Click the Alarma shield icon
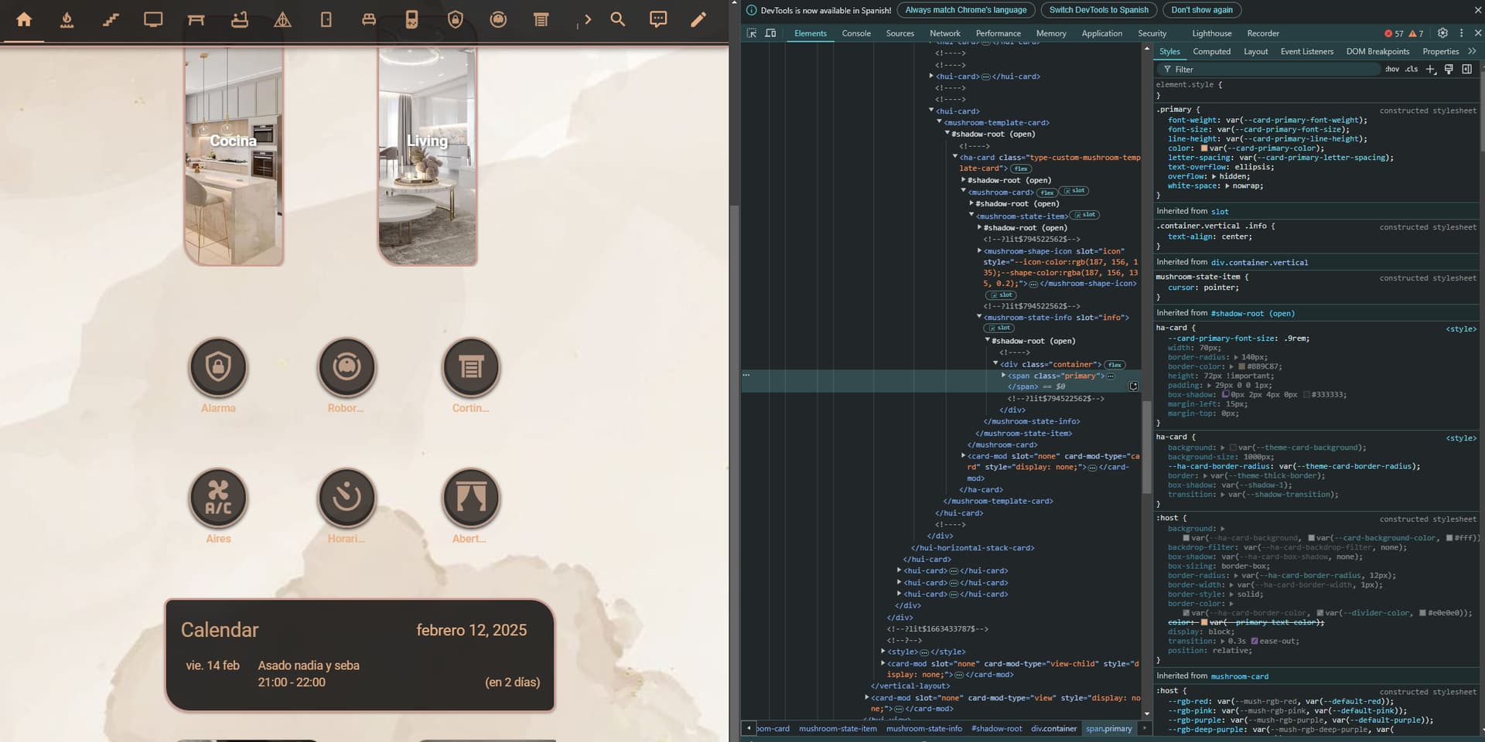 point(219,367)
